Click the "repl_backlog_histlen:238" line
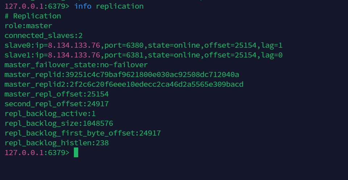 pyautogui.click(x=56, y=143)
